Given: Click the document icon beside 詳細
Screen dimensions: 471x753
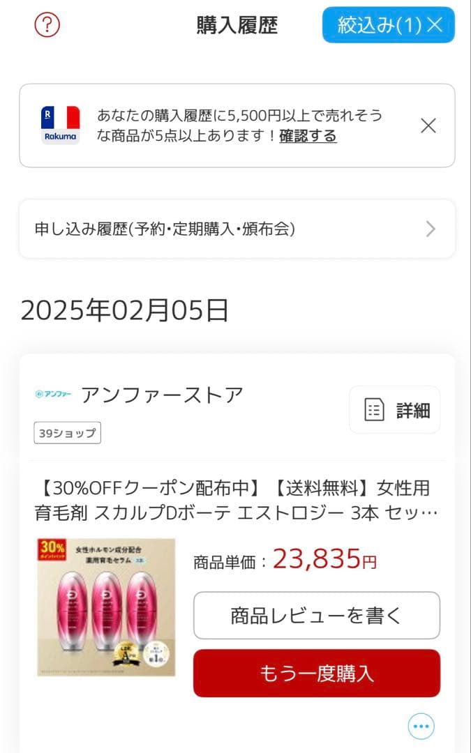Looking at the screenshot, I should (x=375, y=409).
